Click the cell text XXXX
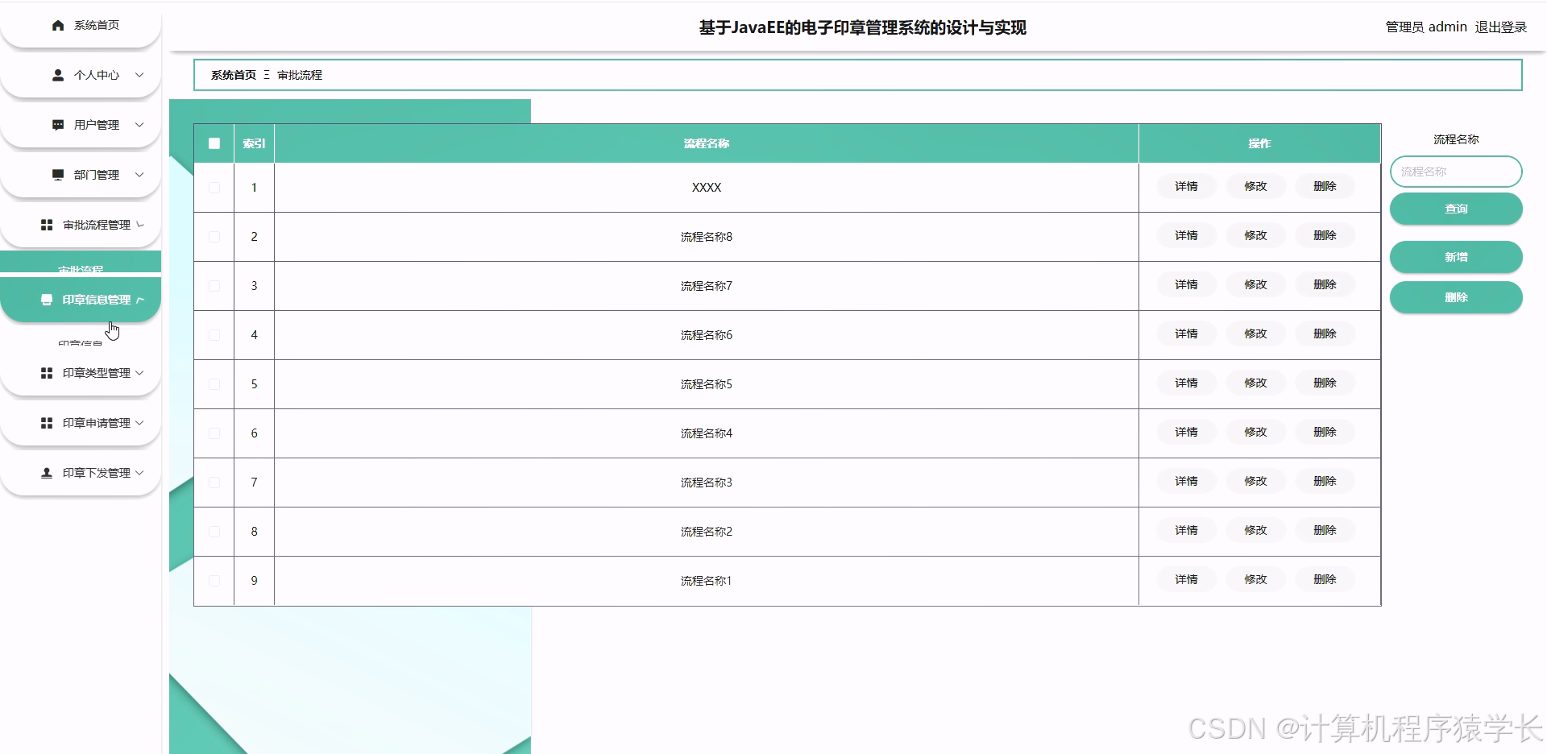Screen dimensions: 1547x754 (x=707, y=188)
